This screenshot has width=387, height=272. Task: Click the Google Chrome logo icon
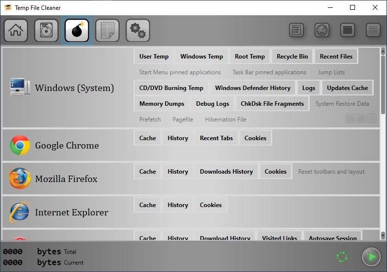20,145
